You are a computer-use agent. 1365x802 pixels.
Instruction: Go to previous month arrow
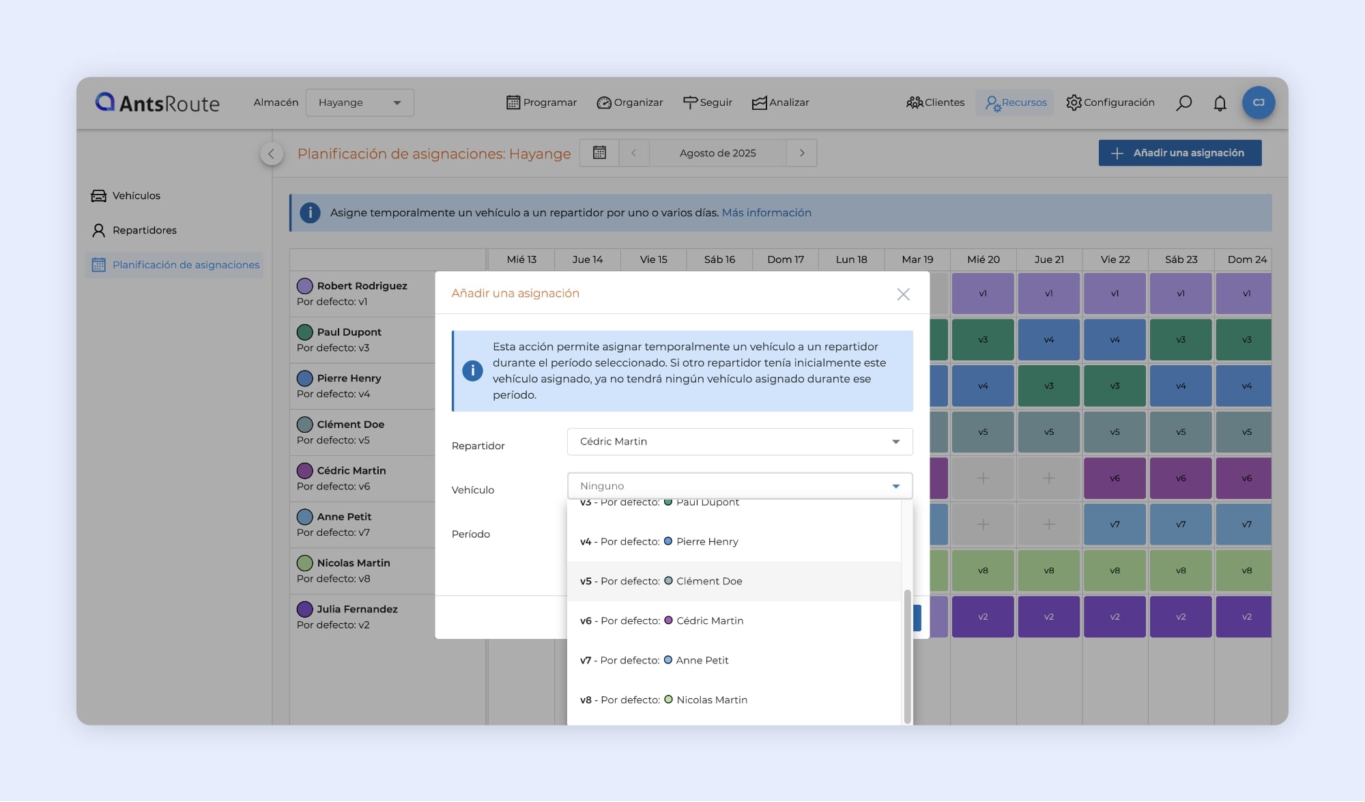(x=634, y=153)
